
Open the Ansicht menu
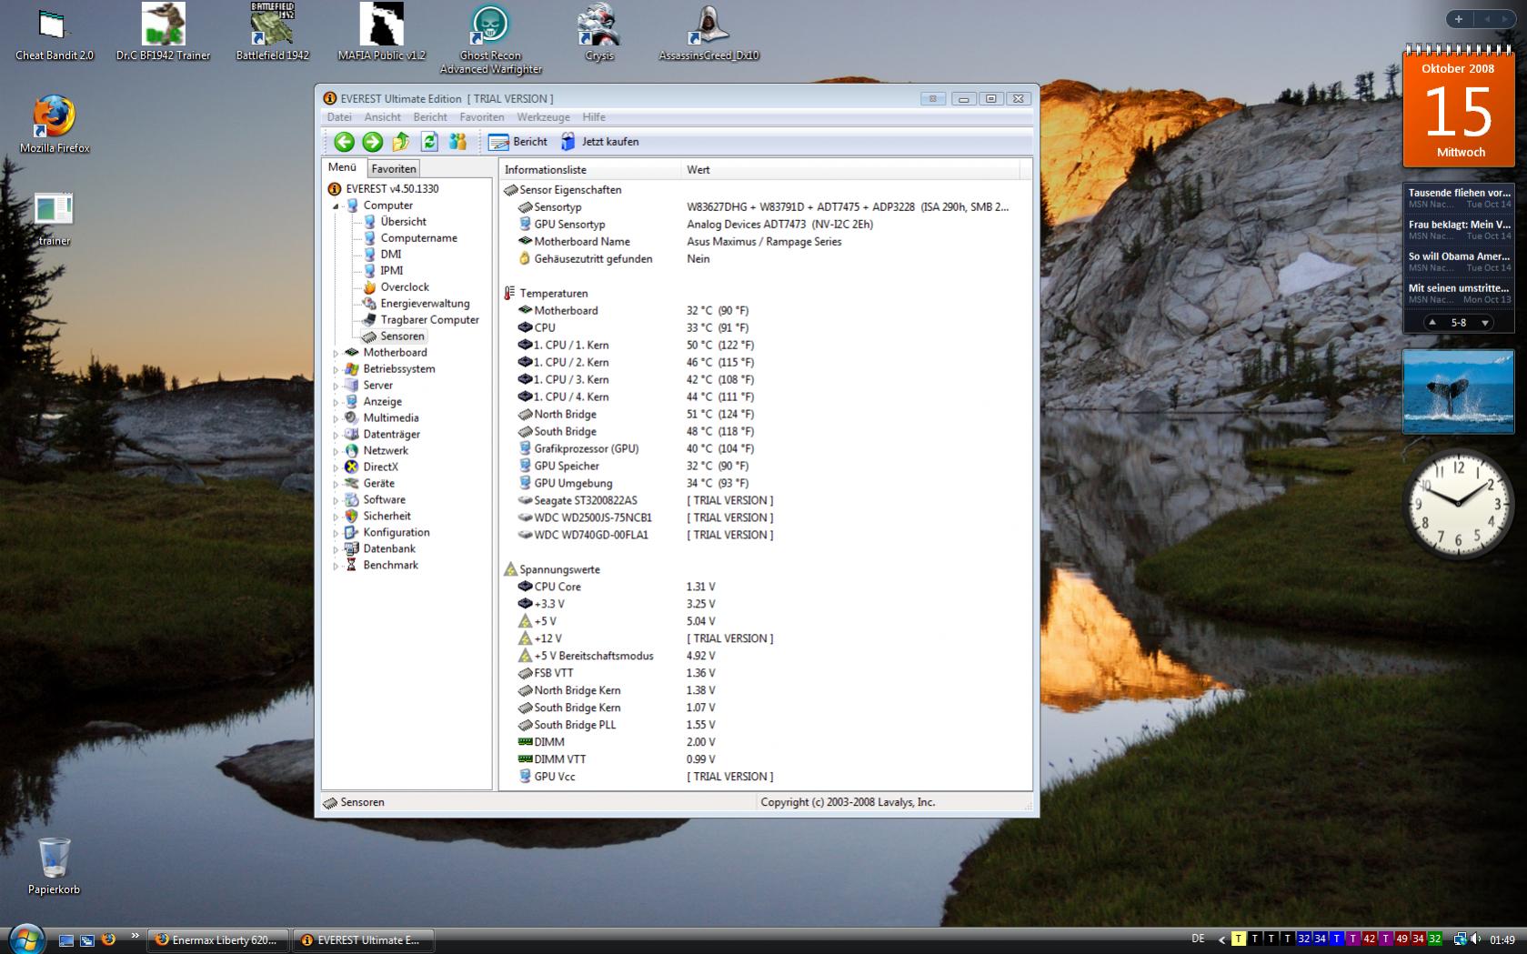pos(383,117)
